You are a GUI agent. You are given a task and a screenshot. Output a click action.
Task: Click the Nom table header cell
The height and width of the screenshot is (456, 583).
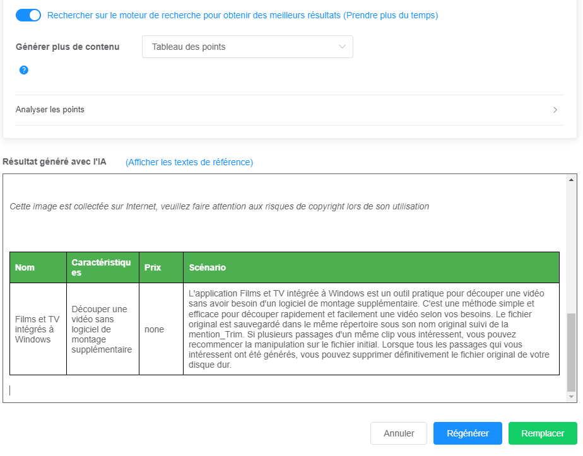coord(38,267)
